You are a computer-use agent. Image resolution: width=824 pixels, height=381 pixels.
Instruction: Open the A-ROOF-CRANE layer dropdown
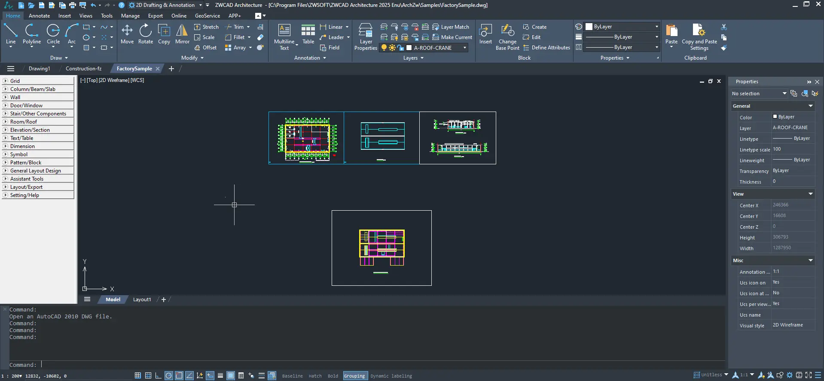[465, 48]
